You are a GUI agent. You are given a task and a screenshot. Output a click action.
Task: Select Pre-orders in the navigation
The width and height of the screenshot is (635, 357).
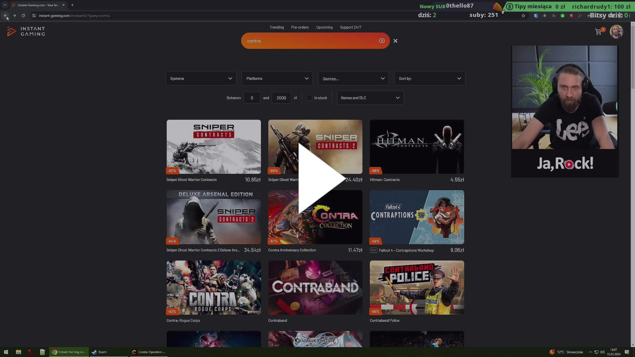(x=300, y=27)
